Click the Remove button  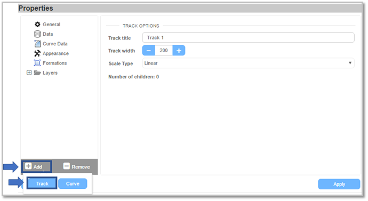76,167
